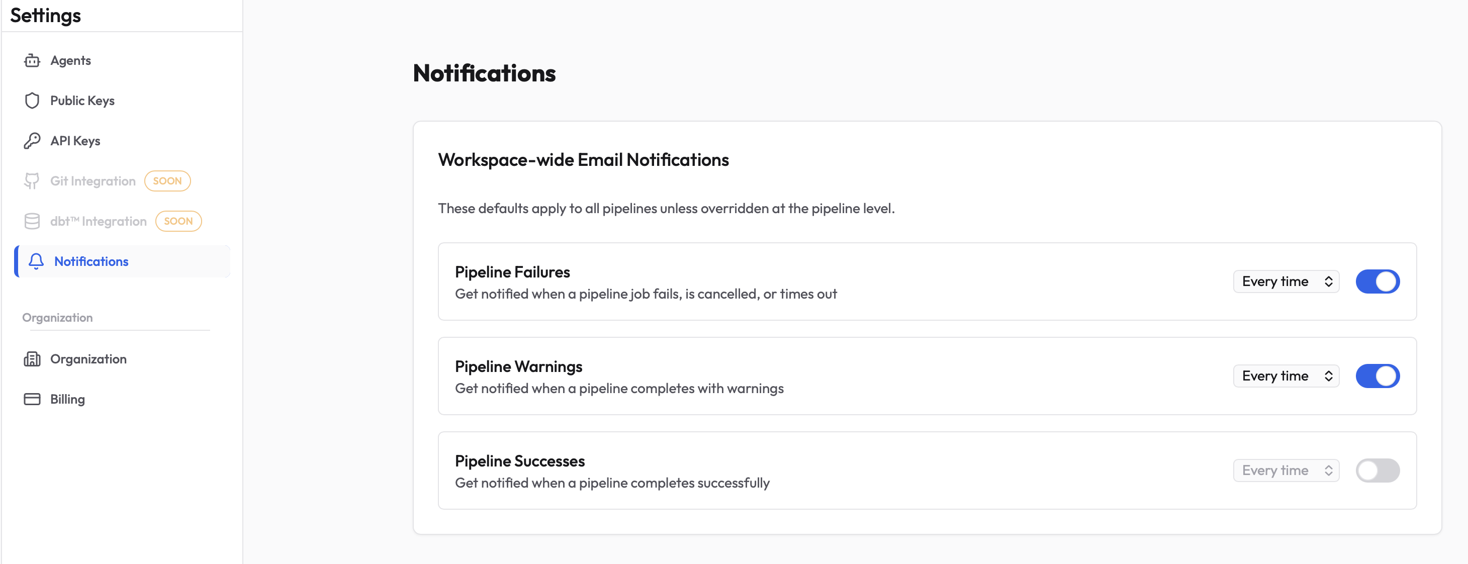Turn off Pipeline Warnings notifications
1468x564 pixels.
point(1378,375)
